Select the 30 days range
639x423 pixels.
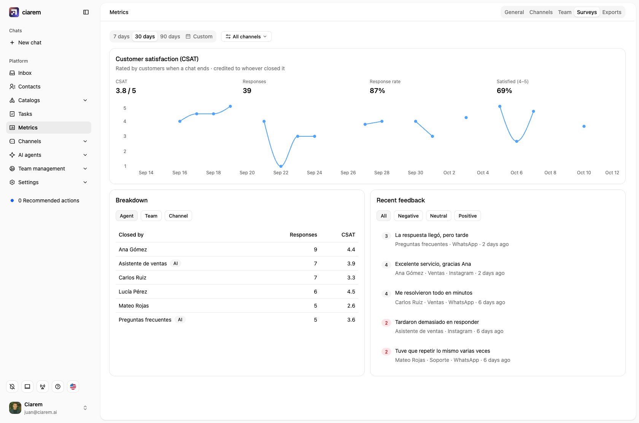[x=145, y=36]
